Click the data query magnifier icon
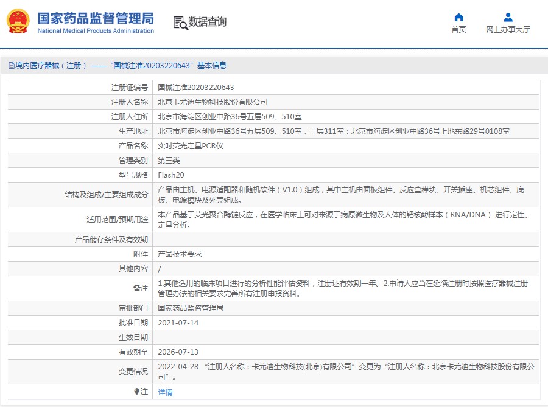 pos(180,23)
